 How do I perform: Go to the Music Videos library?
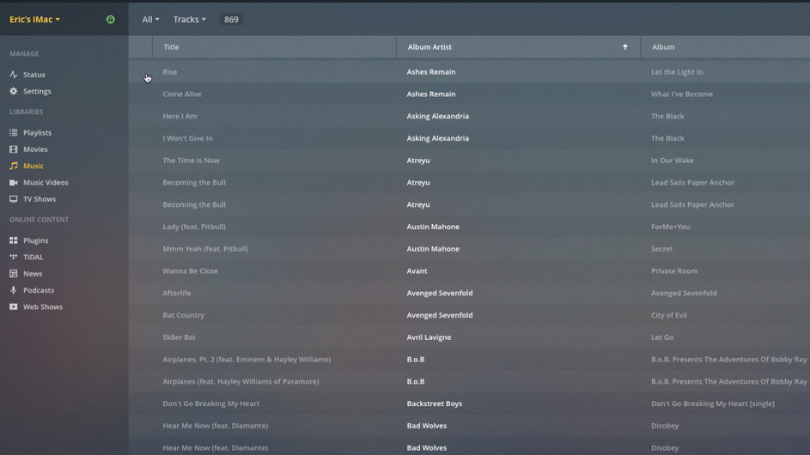point(46,182)
